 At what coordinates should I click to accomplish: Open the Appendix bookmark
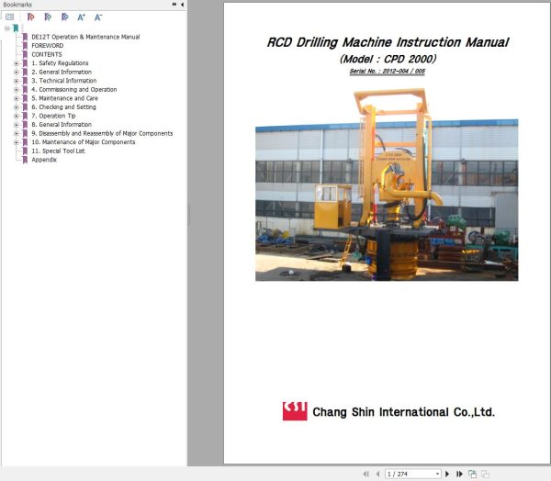tap(44, 160)
